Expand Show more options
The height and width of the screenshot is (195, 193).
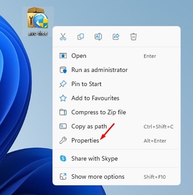[x=116, y=176]
